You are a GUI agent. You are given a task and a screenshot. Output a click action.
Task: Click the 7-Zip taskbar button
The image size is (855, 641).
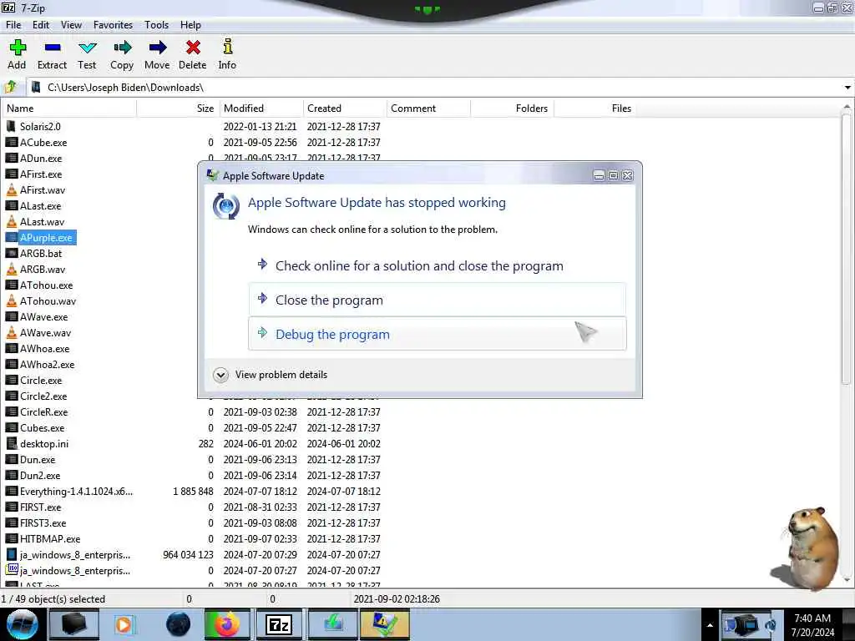coord(279,624)
